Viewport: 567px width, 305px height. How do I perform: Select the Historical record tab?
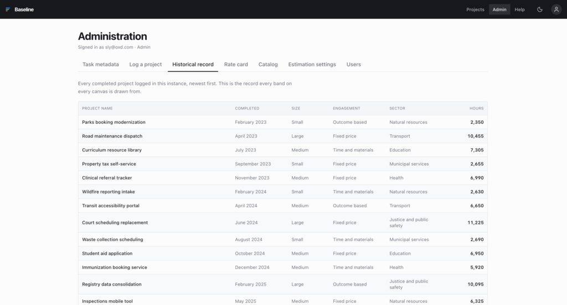tap(193, 64)
